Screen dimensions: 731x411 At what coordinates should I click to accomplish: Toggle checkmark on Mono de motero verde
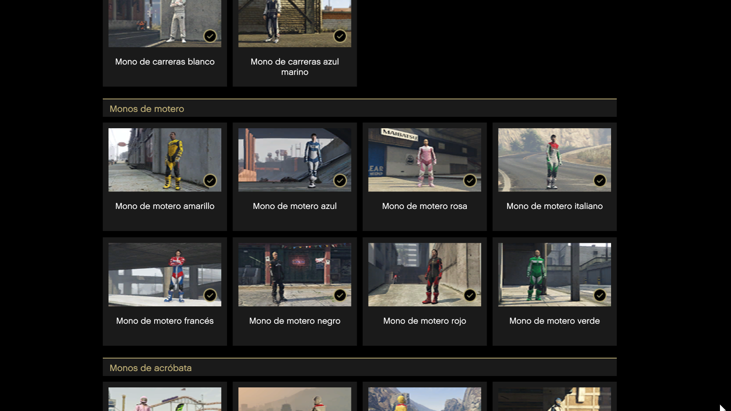(600, 295)
